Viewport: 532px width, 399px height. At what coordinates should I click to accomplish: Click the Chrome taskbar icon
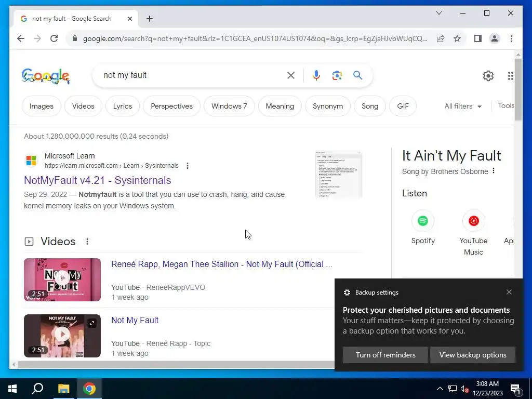pyautogui.click(x=89, y=389)
